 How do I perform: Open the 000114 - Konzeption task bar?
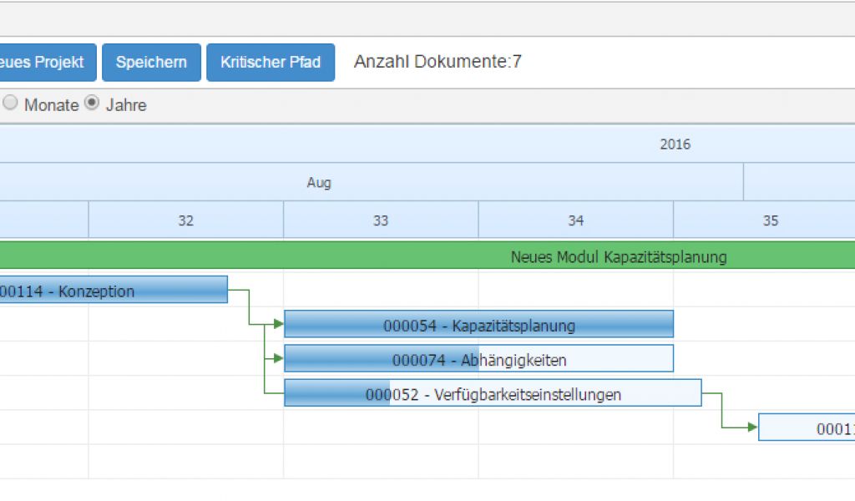[113, 291]
